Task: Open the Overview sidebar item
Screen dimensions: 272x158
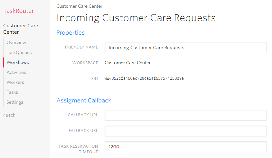Action: (x=16, y=42)
